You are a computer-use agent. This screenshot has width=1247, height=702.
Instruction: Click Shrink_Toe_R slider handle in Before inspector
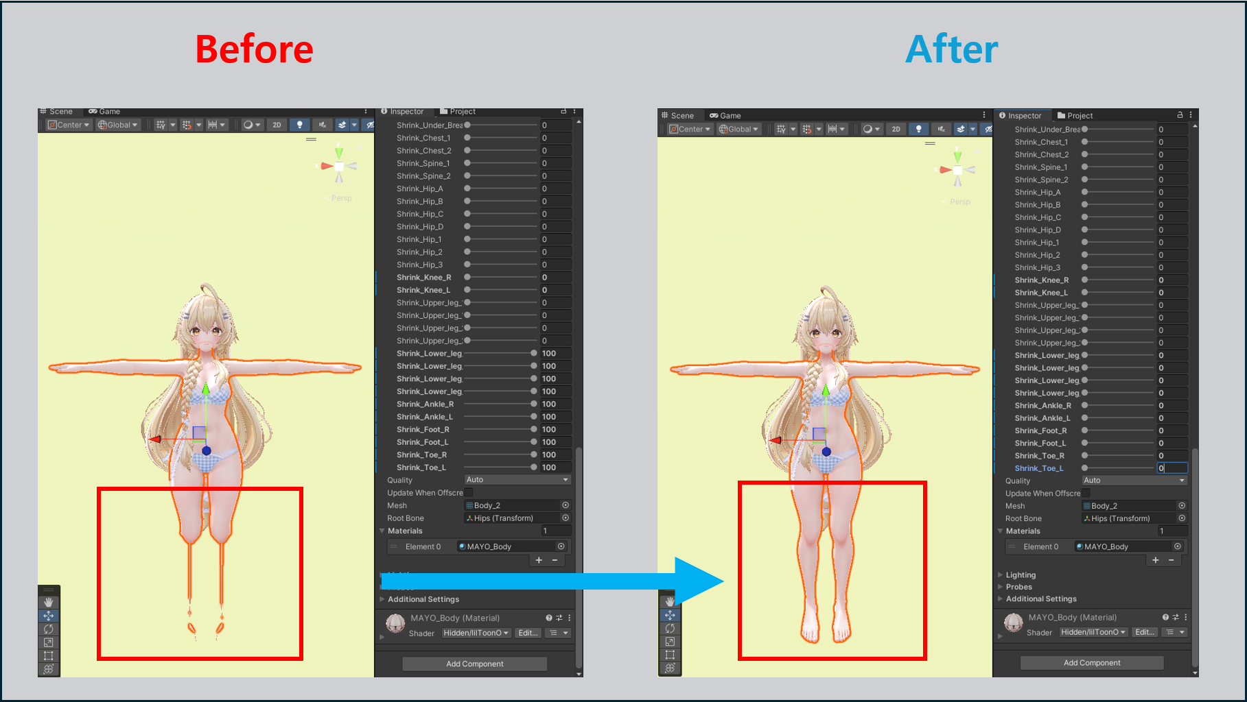pos(534,455)
